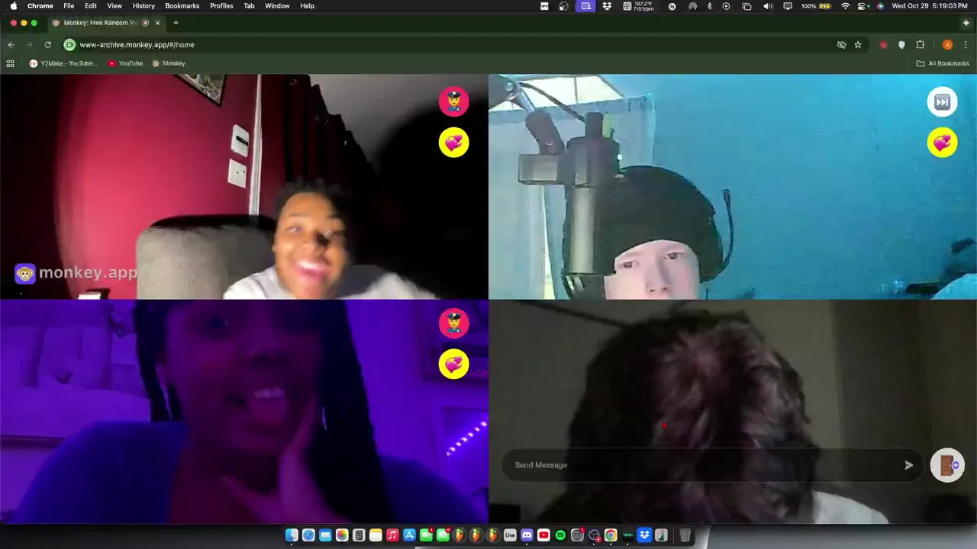The width and height of the screenshot is (977, 549).
Task: Open Notes from the dock
Action: coord(376,535)
